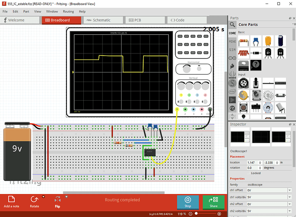Toggle the Locked checkbox
Image resolution: width=296 pixels, height=217 pixels.
(x=249, y=173)
